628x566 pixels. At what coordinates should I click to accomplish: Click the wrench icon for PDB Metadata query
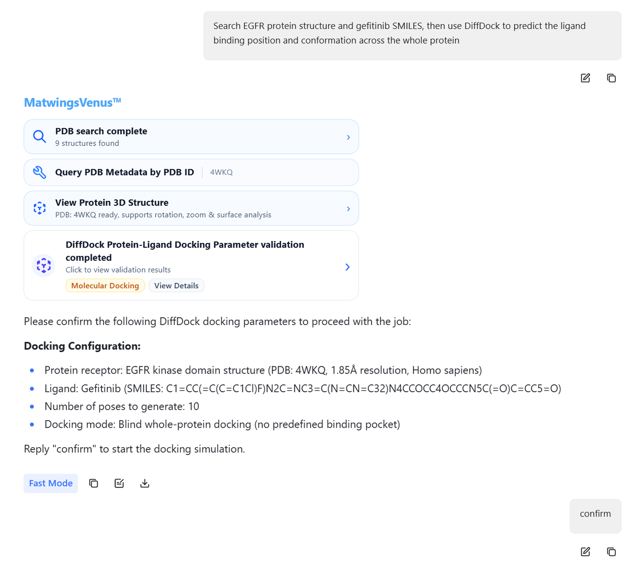[x=40, y=172]
